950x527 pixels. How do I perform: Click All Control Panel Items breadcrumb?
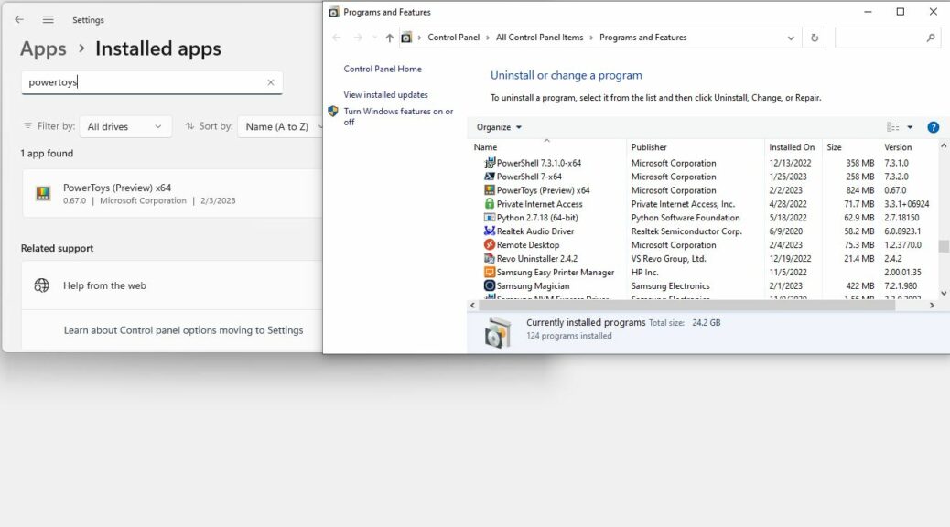(x=539, y=38)
